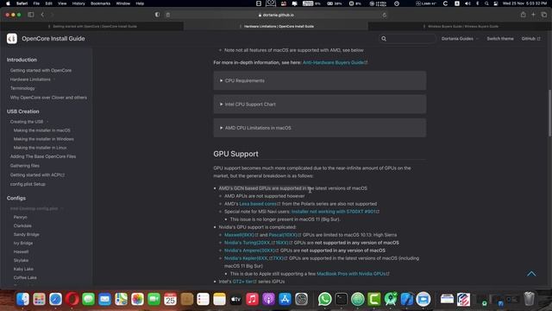The height and width of the screenshot is (311, 552).
Task: Open the Nvidia's Ampere(30XX) link
Action: 251,251
